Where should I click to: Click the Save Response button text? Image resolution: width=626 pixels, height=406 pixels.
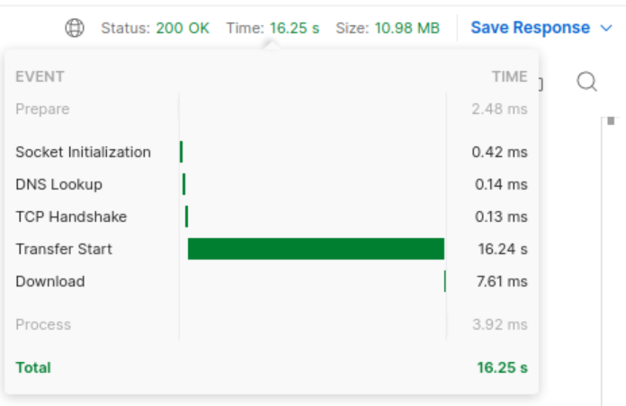point(530,28)
